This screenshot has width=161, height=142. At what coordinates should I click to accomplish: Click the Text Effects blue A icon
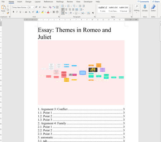37,12
